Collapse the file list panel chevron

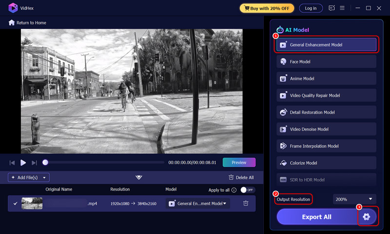[139, 177]
